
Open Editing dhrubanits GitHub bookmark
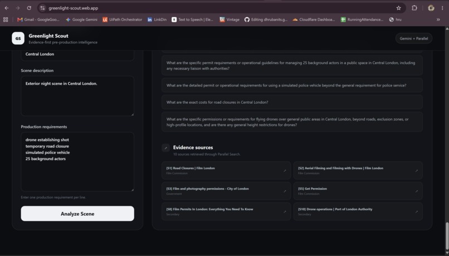[x=266, y=20]
